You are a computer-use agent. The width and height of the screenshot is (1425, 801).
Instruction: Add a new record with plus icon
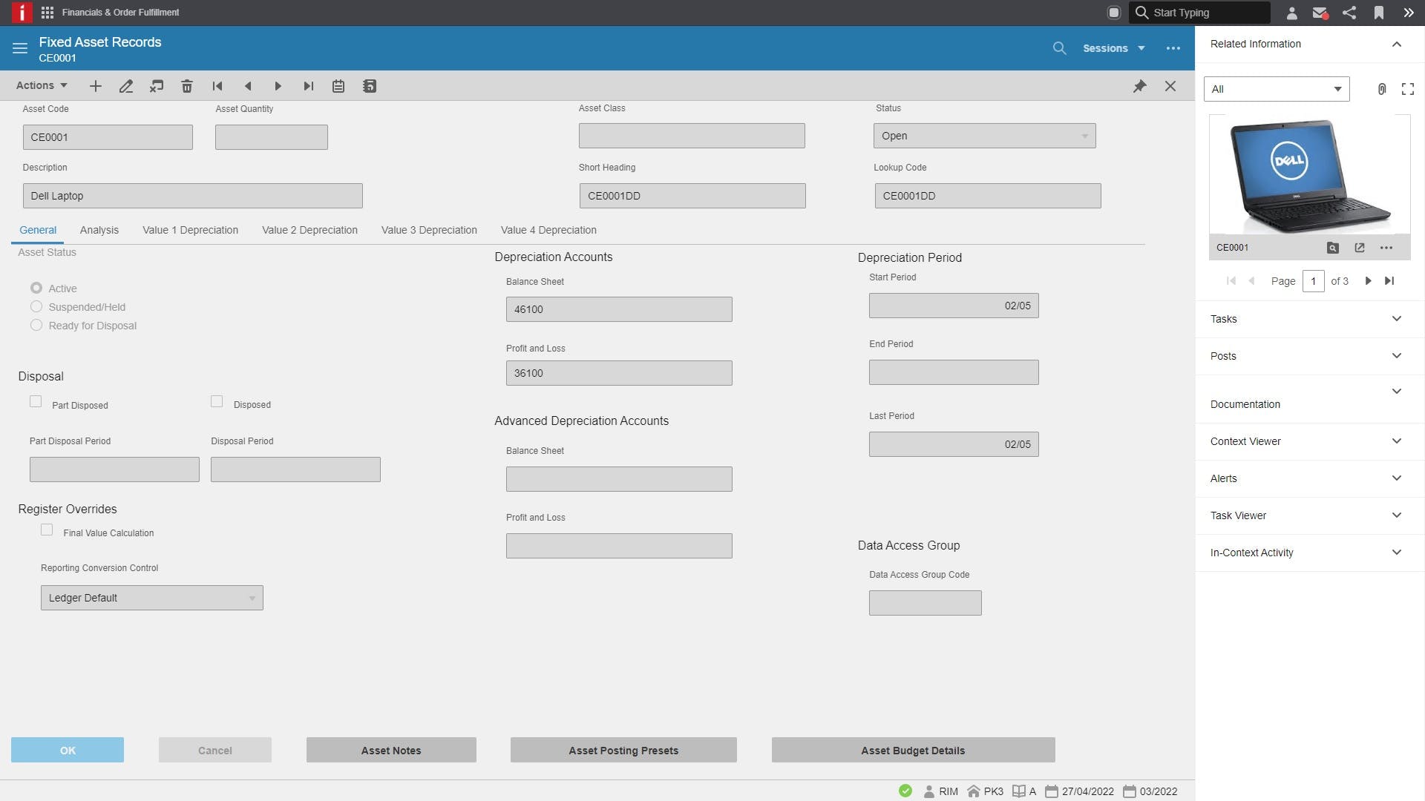coord(96,86)
